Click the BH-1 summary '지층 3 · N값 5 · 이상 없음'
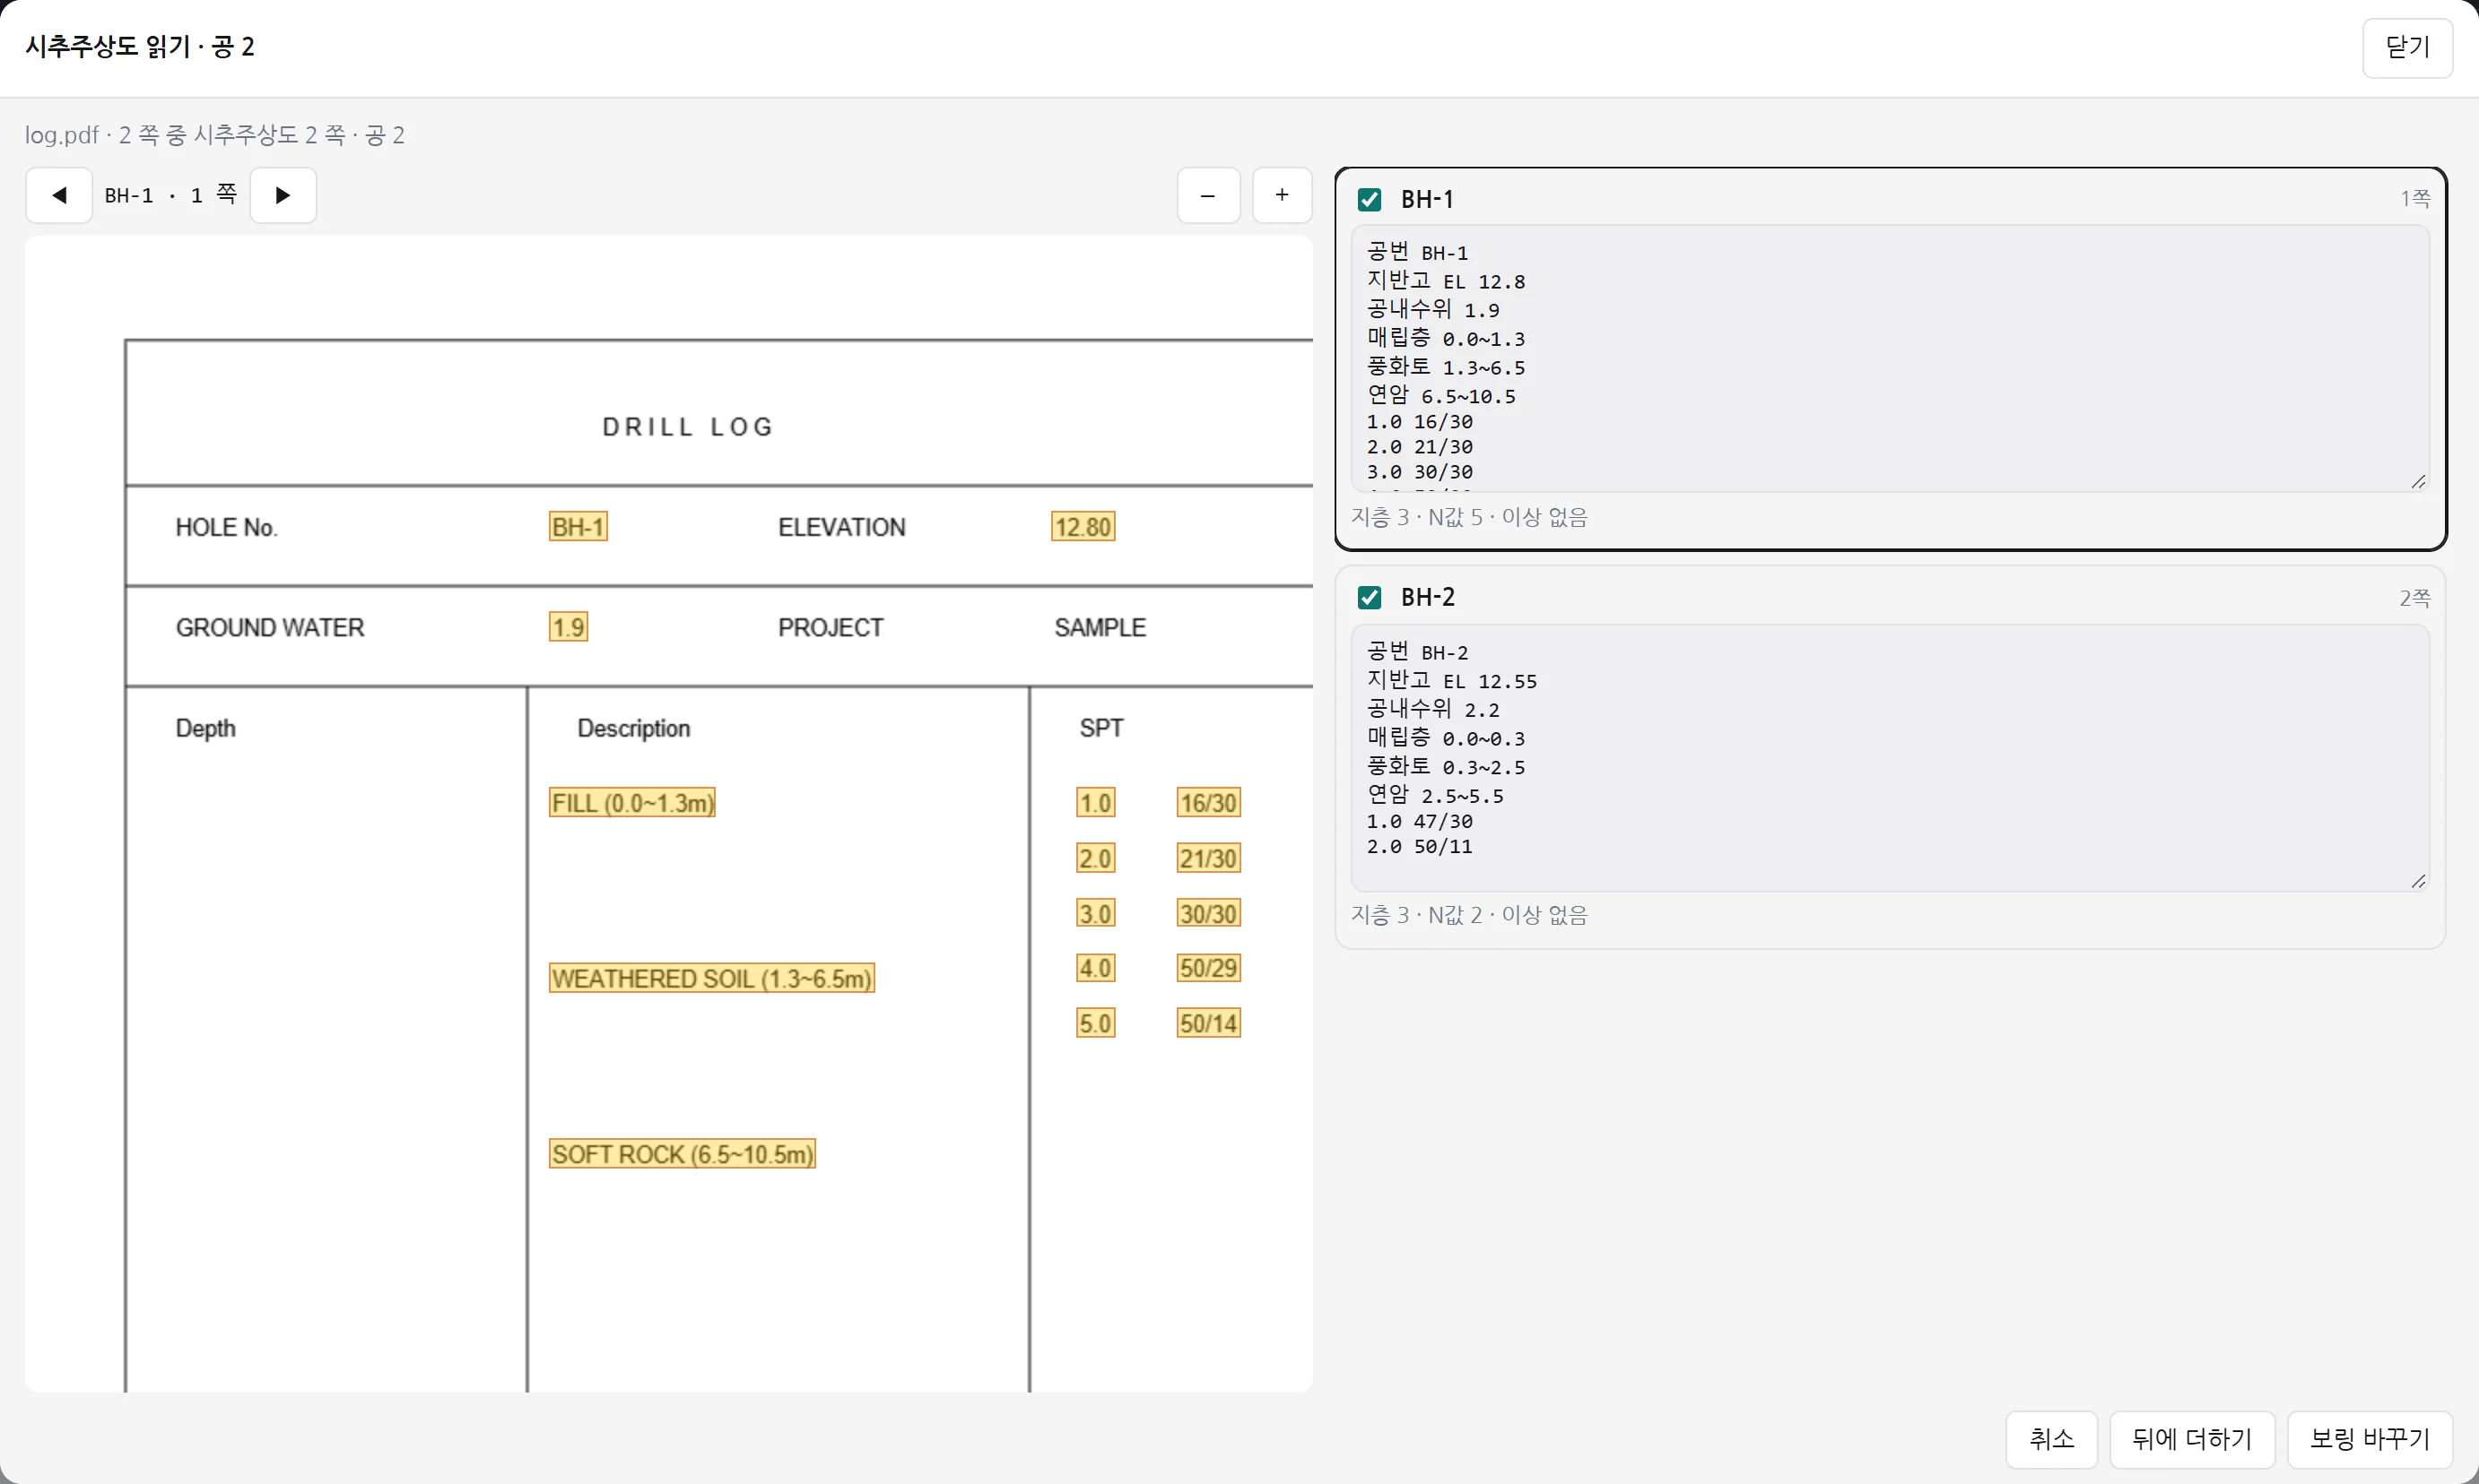The width and height of the screenshot is (2479, 1484). point(1469,517)
